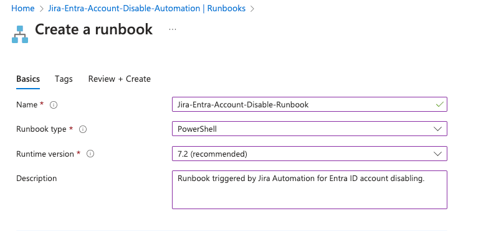Go to Home in the breadcrumb
This screenshot has height=231, width=486.
(x=22, y=8)
